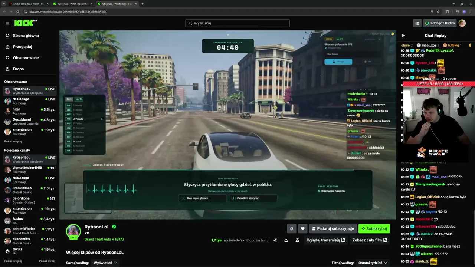The height and width of the screenshot is (267, 475).
Task: Open the Ostatni tydzień filter dropdown
Action: pyautogui.click(x=373, y=263)
